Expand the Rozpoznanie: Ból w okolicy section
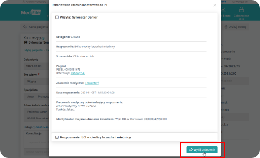The height and width of the screenshot is (158, 260). coord(57,137)
